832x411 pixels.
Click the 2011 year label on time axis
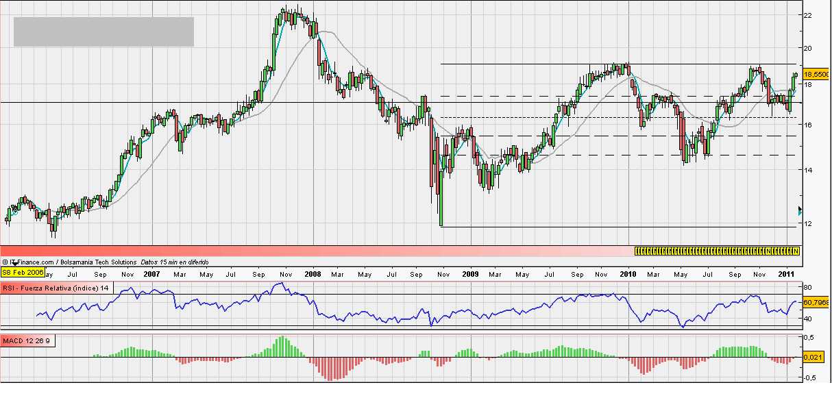[x=785, y=274]
